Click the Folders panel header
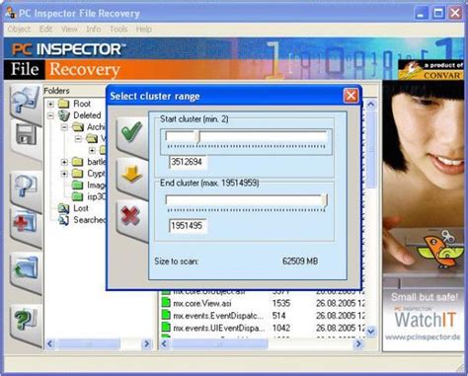The height and width of the screenshot is (376, 468). (x=56, y=91)
